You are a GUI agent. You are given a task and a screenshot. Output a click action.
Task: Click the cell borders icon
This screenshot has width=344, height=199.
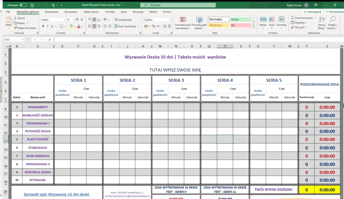click(x=62, y=26)
